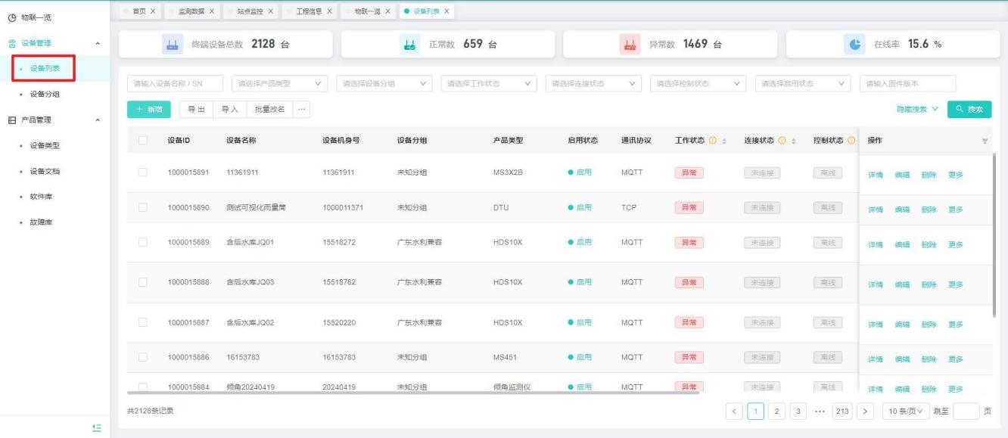The width and height of the screenshot is (1008, 438).
Task: Close the 监测数据 tab
Action: [211, 11]
